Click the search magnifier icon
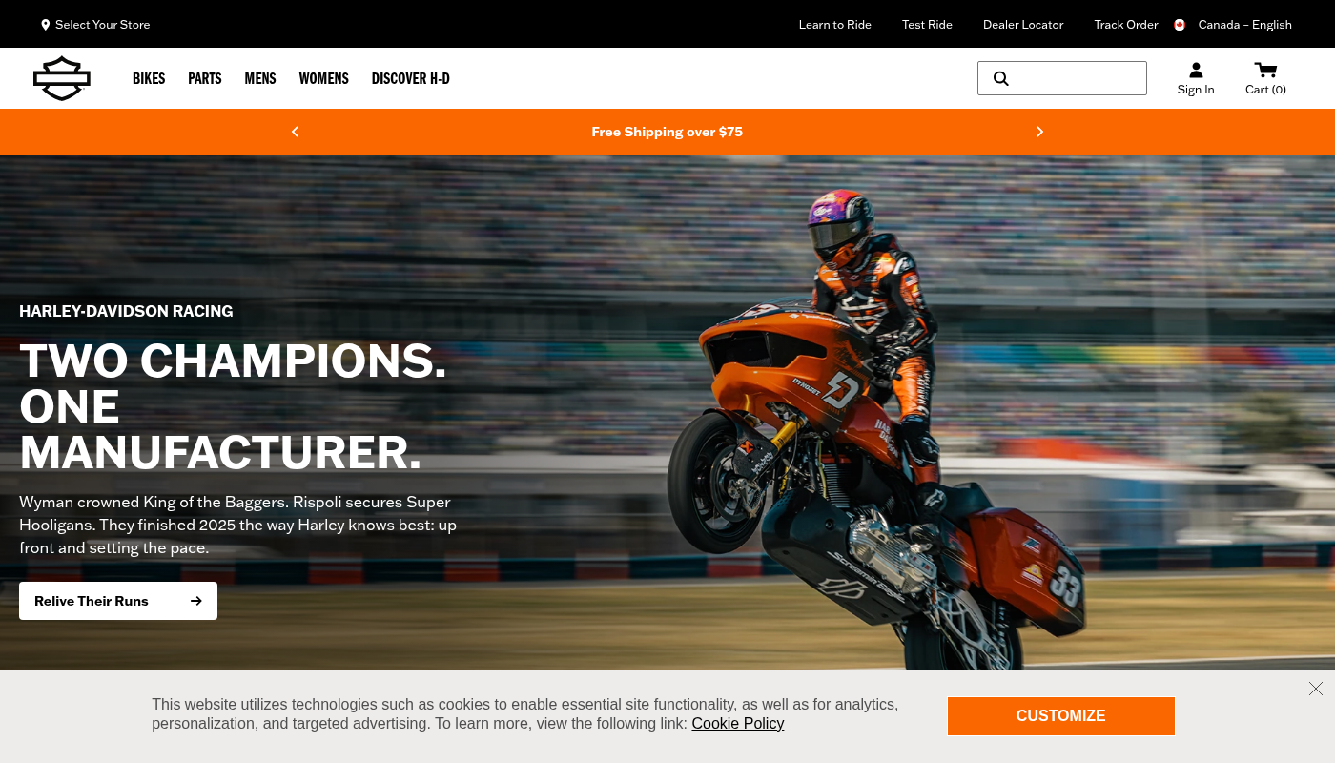 tap(1000, 78)
